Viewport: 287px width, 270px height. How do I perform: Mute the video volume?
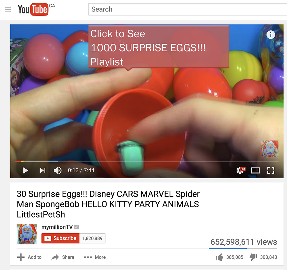[57, 170]
